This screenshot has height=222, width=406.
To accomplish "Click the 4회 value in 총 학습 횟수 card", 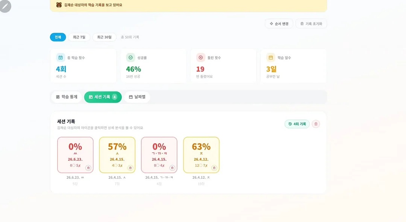I will point(61,69).
